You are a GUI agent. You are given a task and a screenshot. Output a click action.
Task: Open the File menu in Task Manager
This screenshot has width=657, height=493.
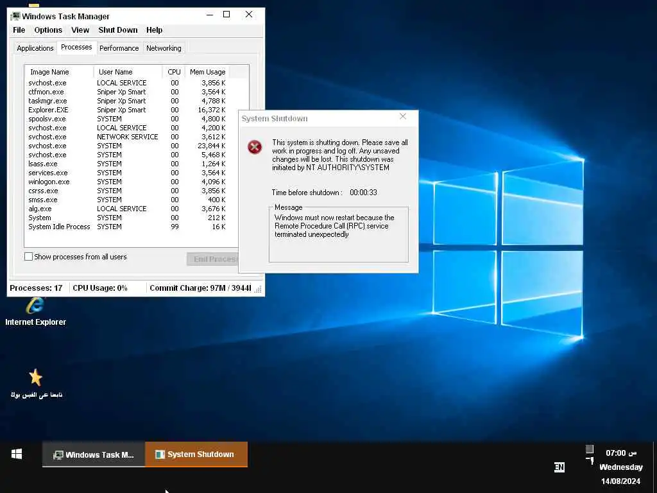tap(19, 30)
